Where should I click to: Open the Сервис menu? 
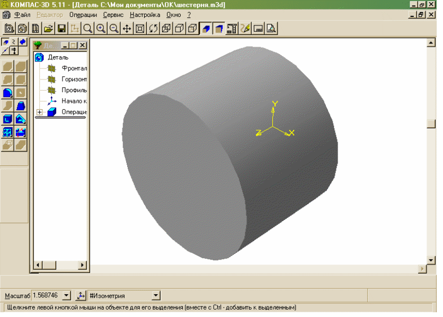point(113,15)
